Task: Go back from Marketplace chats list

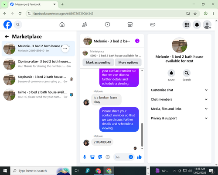Action: tap(7, 37)
